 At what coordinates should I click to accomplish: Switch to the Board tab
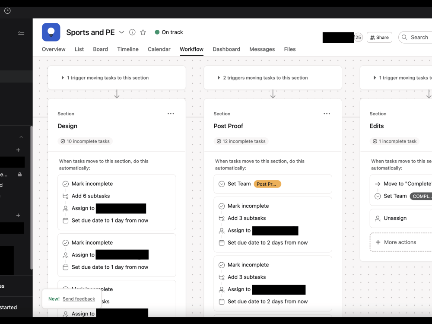pyautogui.click(x=100, y=49)
